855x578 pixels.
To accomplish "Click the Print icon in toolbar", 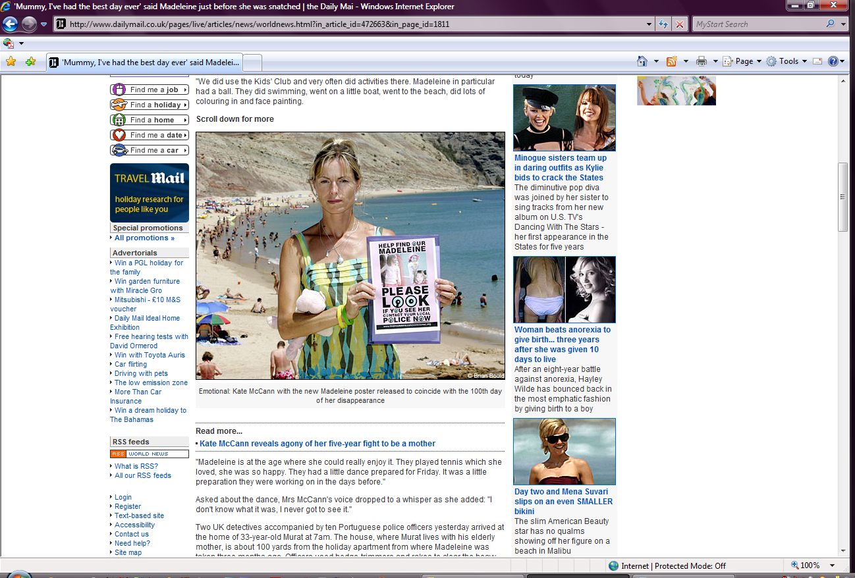I will (x=702, y=61).
